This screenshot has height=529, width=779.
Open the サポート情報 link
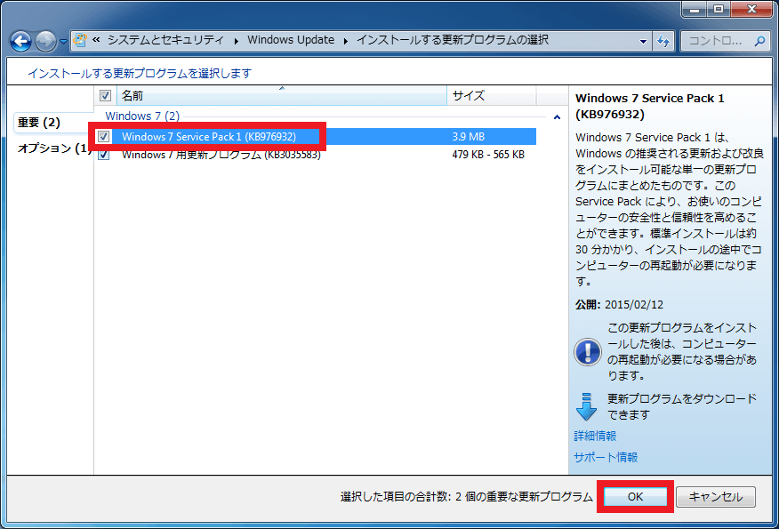(606, 458)
